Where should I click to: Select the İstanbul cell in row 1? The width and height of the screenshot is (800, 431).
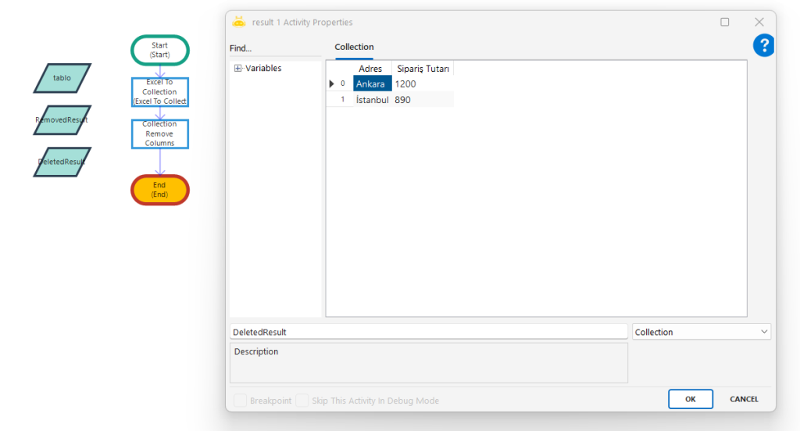372,100
